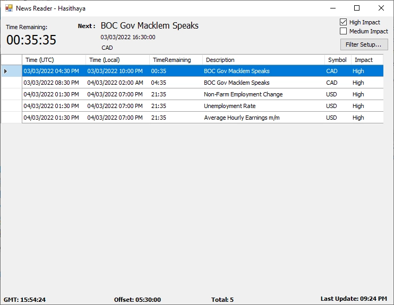Select cell 03/03/2022 10:00 PM local time
The image size is (394, 305).
pyautogui.click(x=117, y=71)
